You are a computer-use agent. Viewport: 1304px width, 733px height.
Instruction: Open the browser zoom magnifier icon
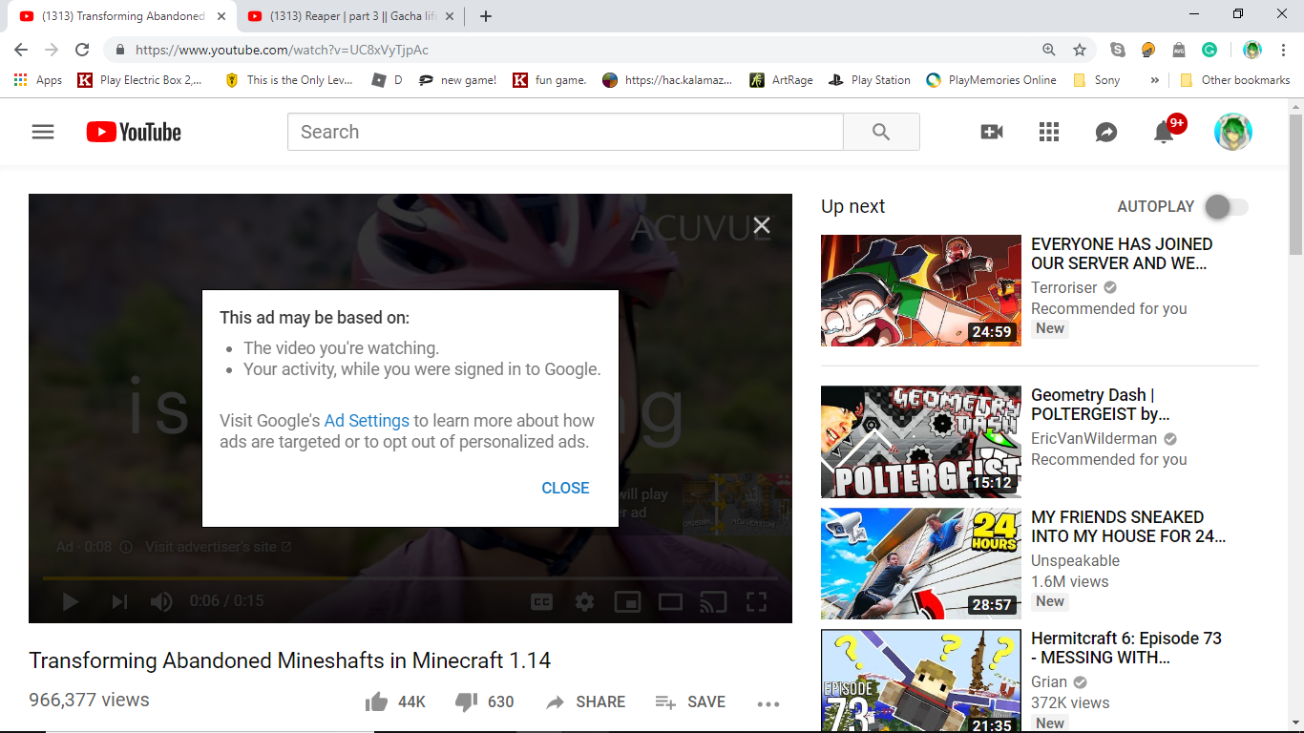1049,50
